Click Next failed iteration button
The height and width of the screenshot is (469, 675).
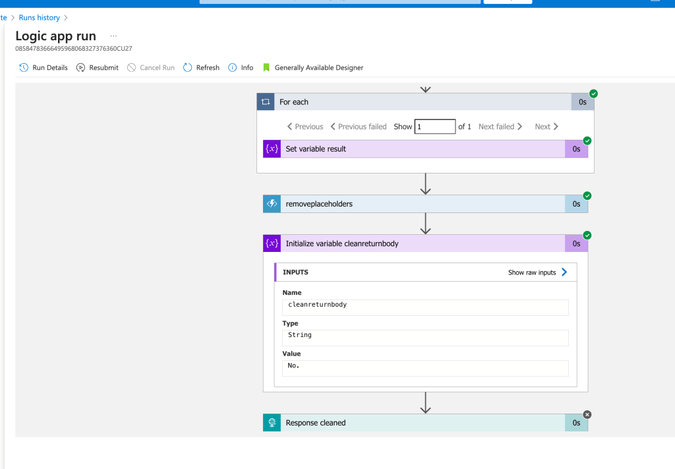500,127
